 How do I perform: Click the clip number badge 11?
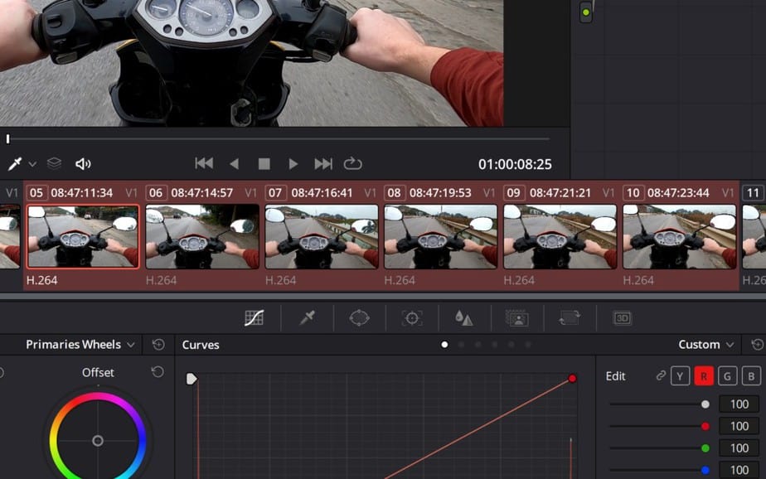[753, 193]
